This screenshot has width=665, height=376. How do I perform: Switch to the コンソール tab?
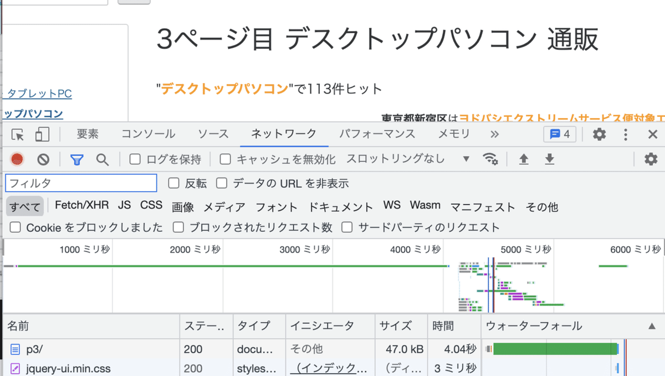(147, 133)
